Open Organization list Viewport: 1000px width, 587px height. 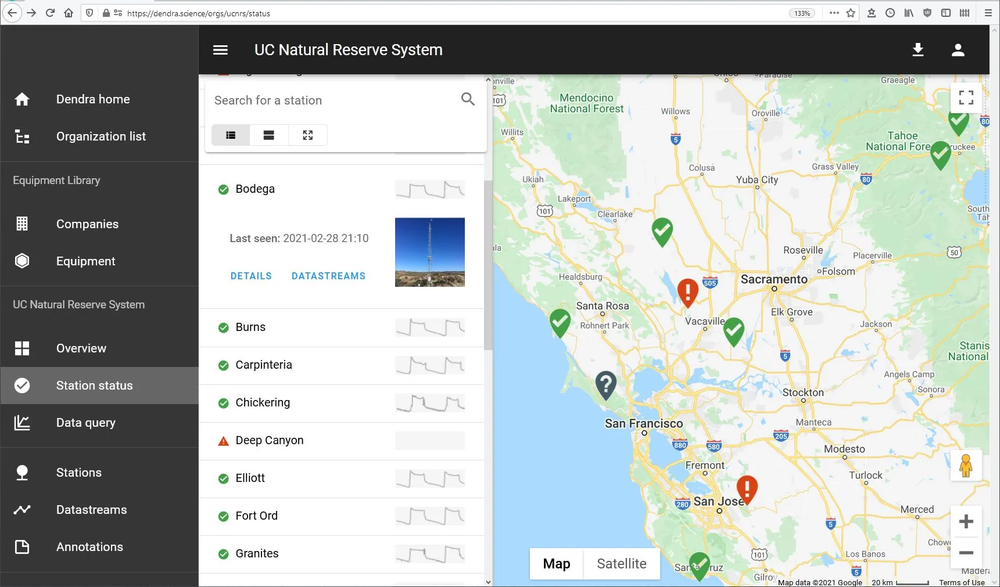coord(99,136)
